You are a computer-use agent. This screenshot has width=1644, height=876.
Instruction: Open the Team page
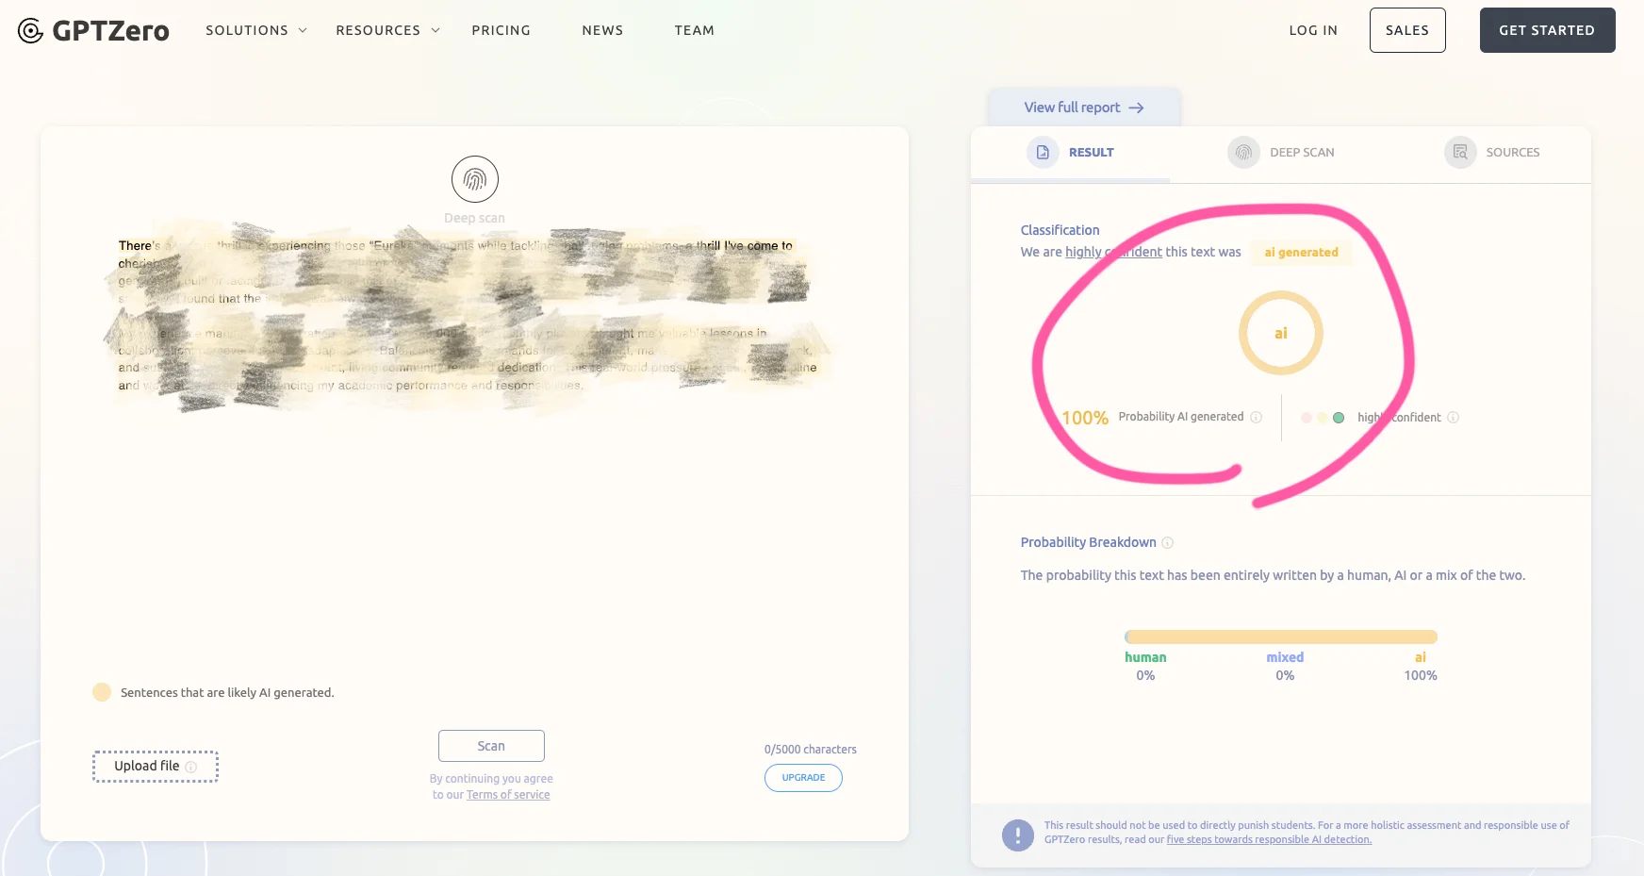point(695,30)
